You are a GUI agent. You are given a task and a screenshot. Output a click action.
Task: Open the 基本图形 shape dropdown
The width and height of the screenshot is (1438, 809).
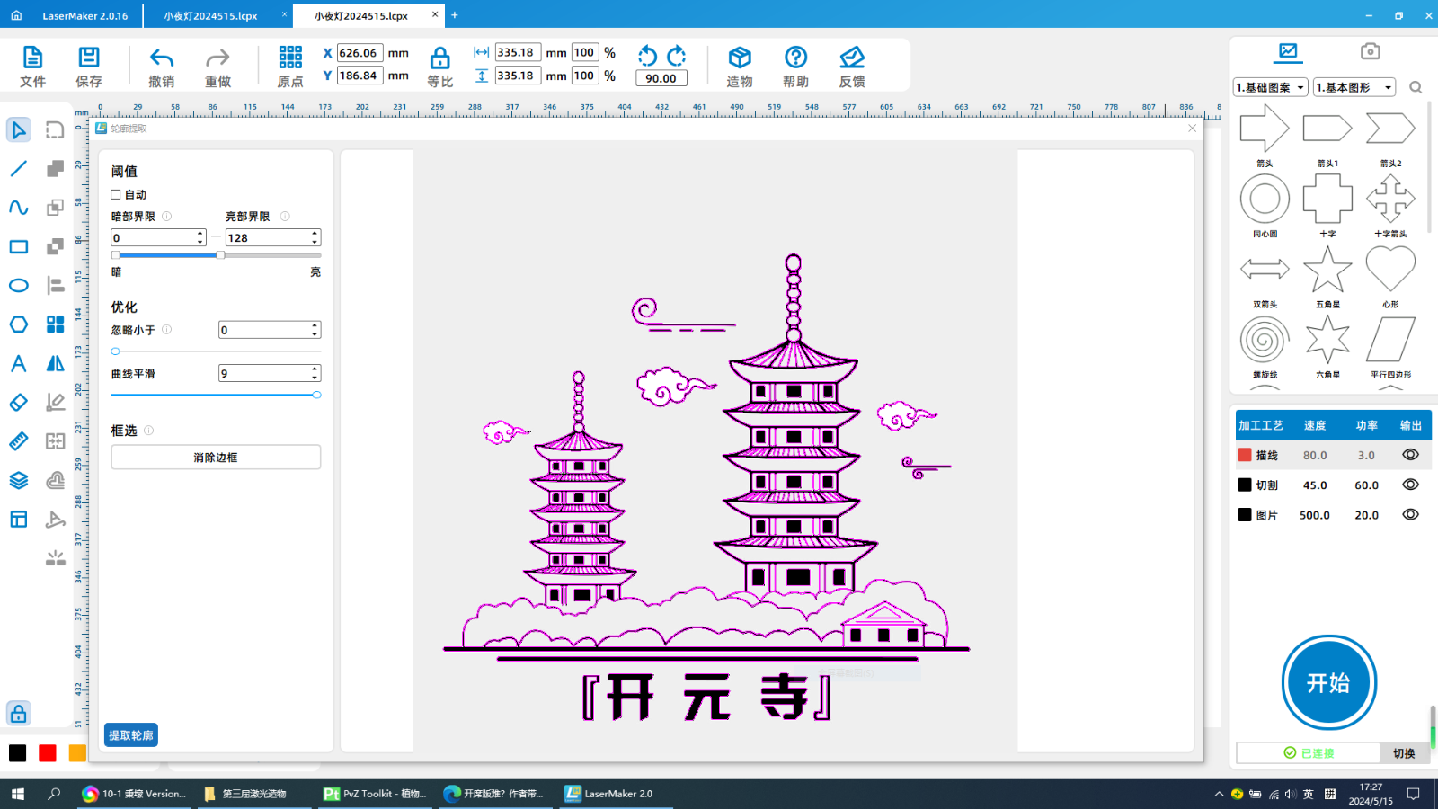coord(1354,87)
